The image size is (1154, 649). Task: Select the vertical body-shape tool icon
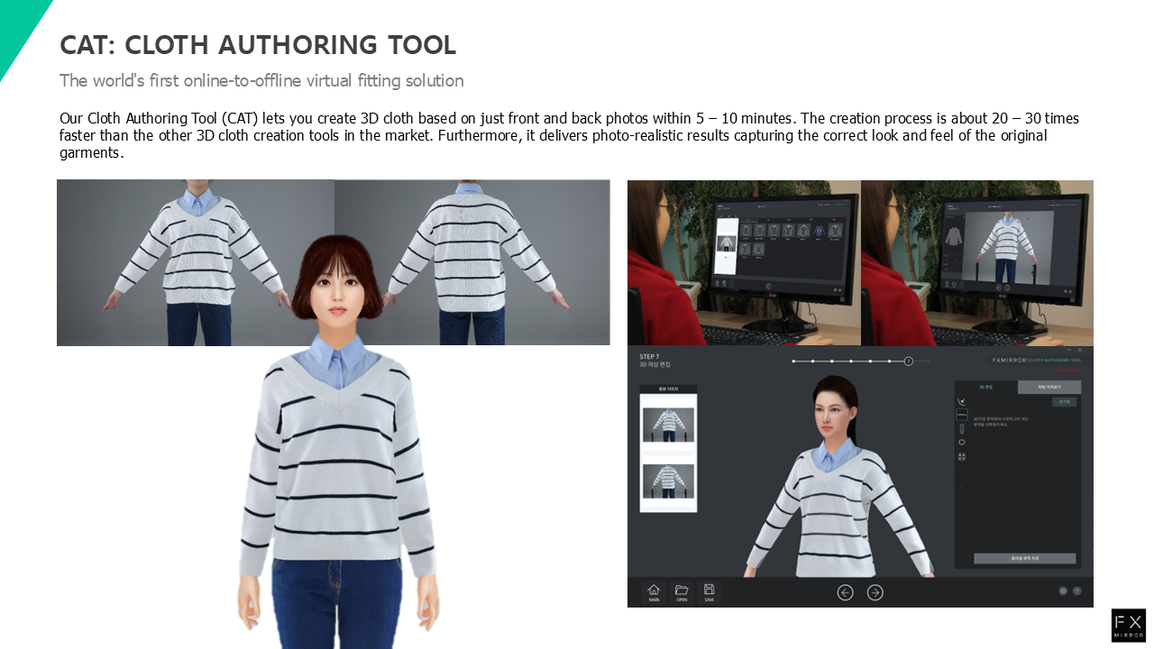coord(962,429)
